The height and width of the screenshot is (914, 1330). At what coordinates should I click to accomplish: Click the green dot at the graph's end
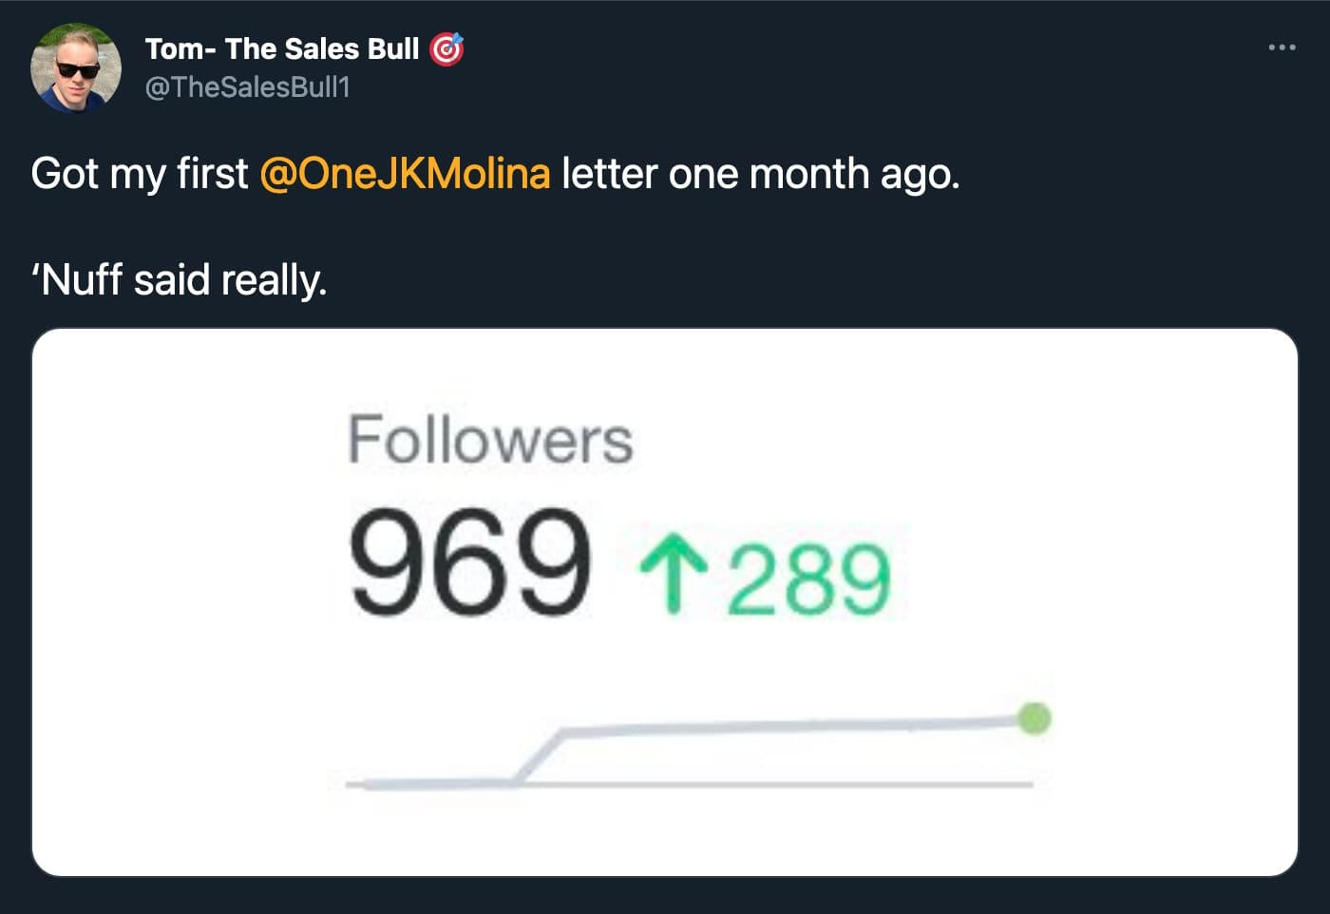pyautogui.click(x=1034, y=718)
